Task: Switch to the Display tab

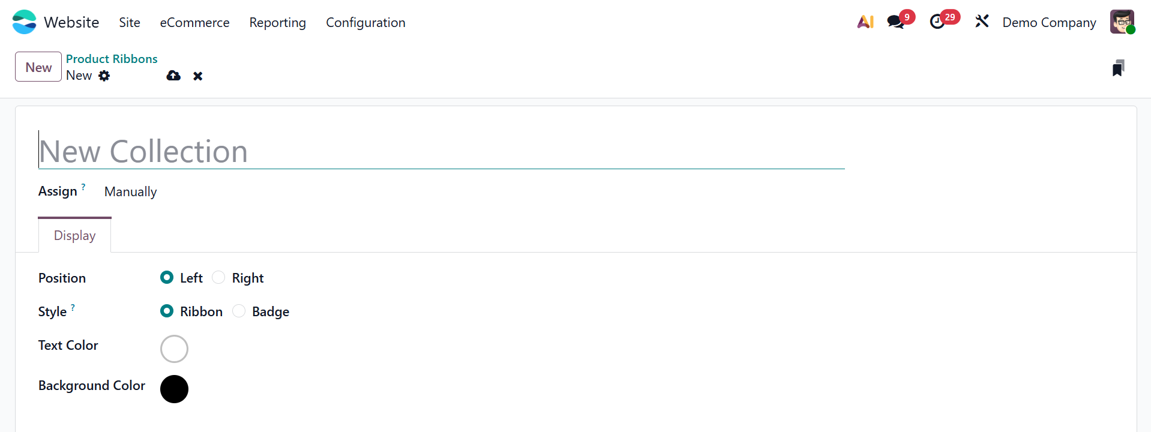Action: click(75, 235)
